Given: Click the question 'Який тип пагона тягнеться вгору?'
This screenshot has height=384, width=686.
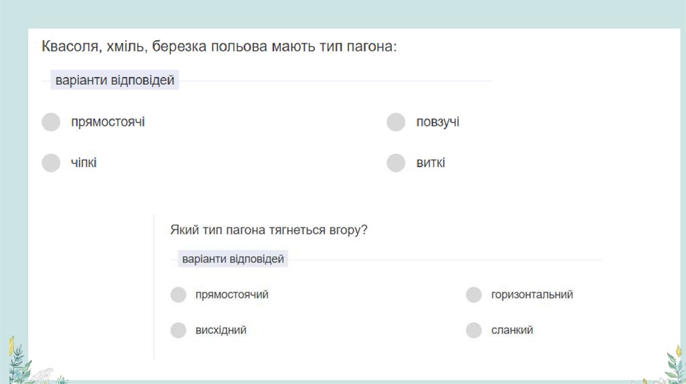Looking at the screenshot, I should click(x=269, y=229).
